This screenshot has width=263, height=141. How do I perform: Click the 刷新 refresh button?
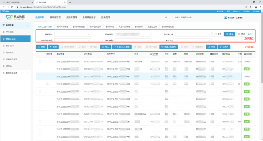[42, 47]
